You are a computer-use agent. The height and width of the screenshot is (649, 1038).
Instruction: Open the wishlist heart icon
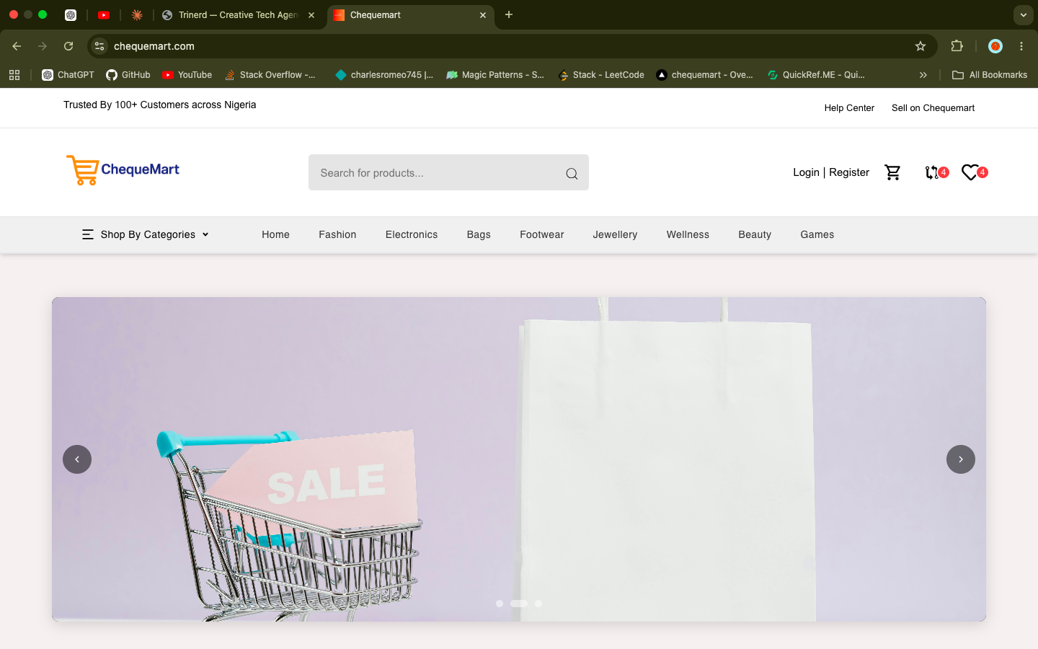[x=970, y=172]
